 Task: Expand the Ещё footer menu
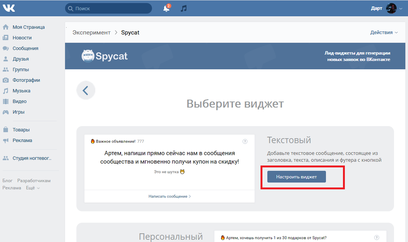click(x=33, y=188)
